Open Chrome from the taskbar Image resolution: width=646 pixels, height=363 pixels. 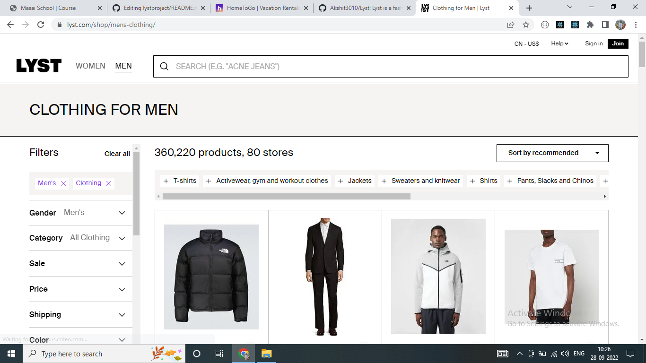tap(244, 354)
